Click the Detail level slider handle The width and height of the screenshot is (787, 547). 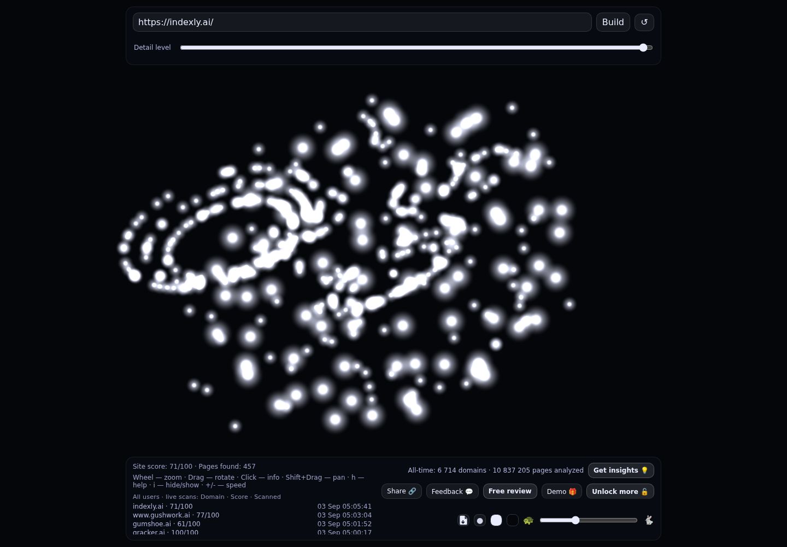point(643,48)
